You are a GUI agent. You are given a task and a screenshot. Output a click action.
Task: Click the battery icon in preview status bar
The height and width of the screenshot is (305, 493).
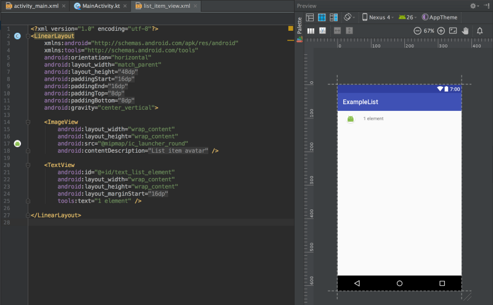click(446, 89)
